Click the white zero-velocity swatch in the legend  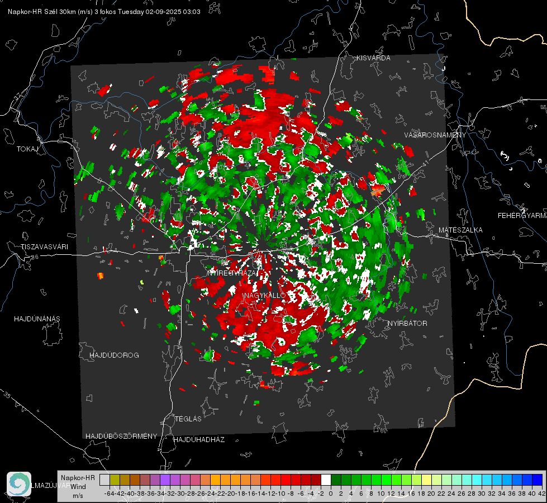pyautogui.click(x=326, y=480)
